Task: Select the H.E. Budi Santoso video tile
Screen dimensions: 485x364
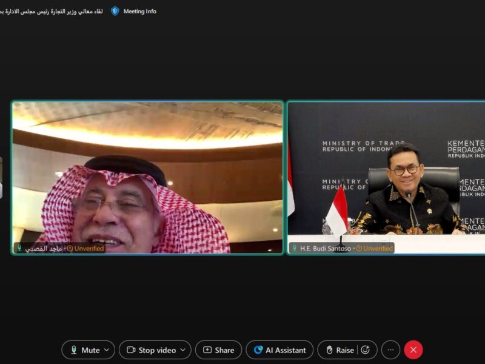Action: 386,177
